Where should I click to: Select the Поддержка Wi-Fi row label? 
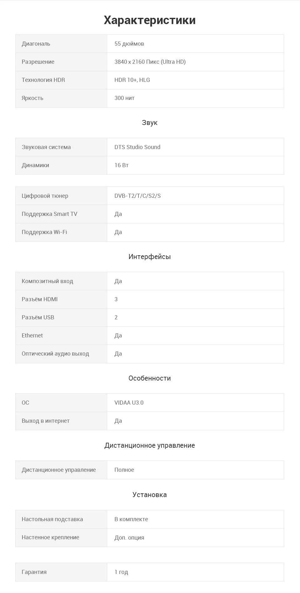click(x=44, y=232)
